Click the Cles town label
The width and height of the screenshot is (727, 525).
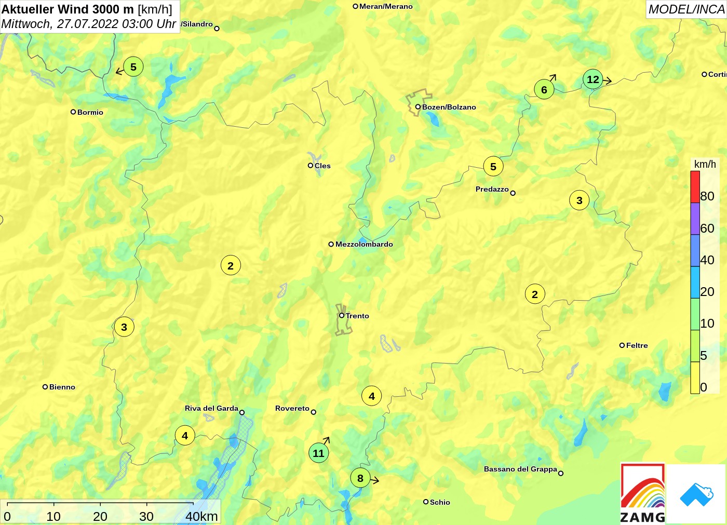click(x=322, y=166)
